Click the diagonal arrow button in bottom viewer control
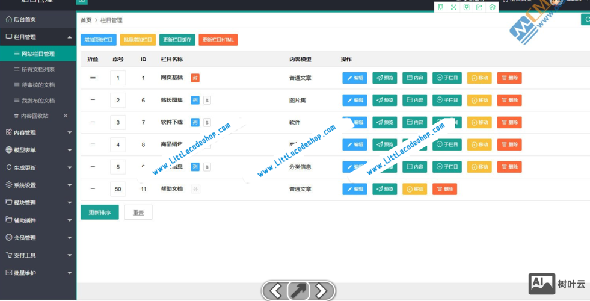The image size is (590, 301). pyautogui.click(x=298, y=290)
